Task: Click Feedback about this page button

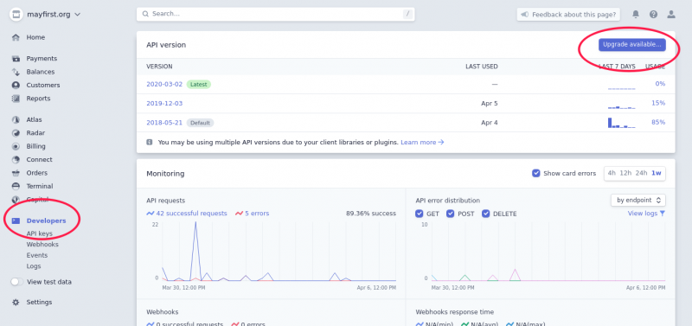Action: pyautogui.click(x=568, y=14)
